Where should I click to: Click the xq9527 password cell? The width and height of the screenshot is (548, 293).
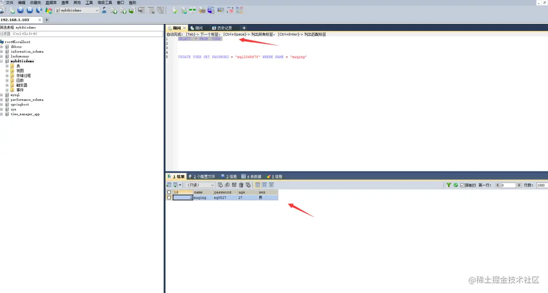[225, 198]
